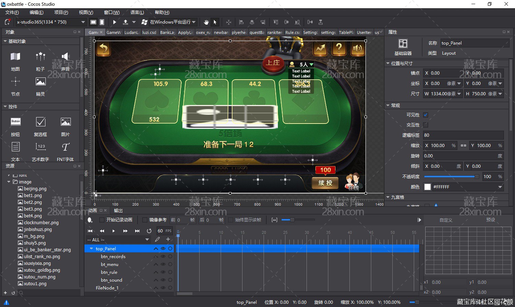This screenshot has width=515, height=307.
Task: Click the speaker sound icon in canvas
Action: [x=357, y=48]
